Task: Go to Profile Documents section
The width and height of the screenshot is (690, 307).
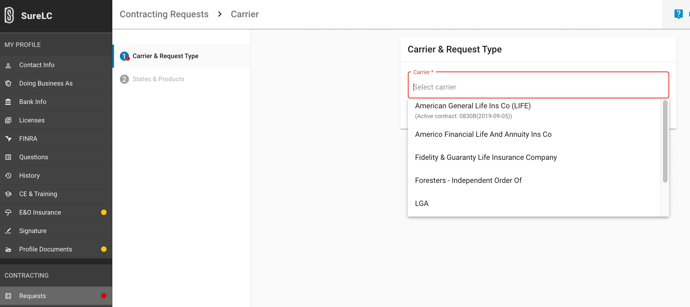Action: 46,249
